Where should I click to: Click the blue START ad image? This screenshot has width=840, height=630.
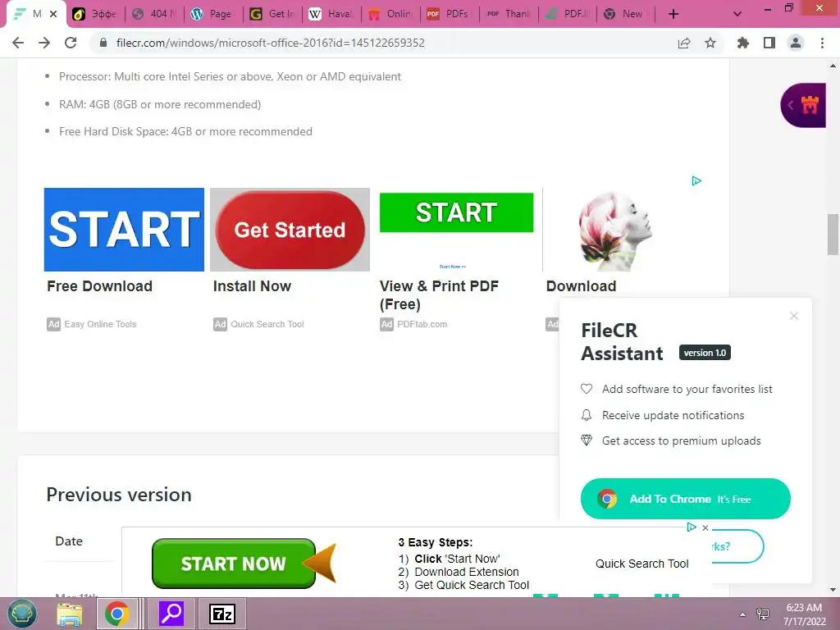(x=124, y=230)
